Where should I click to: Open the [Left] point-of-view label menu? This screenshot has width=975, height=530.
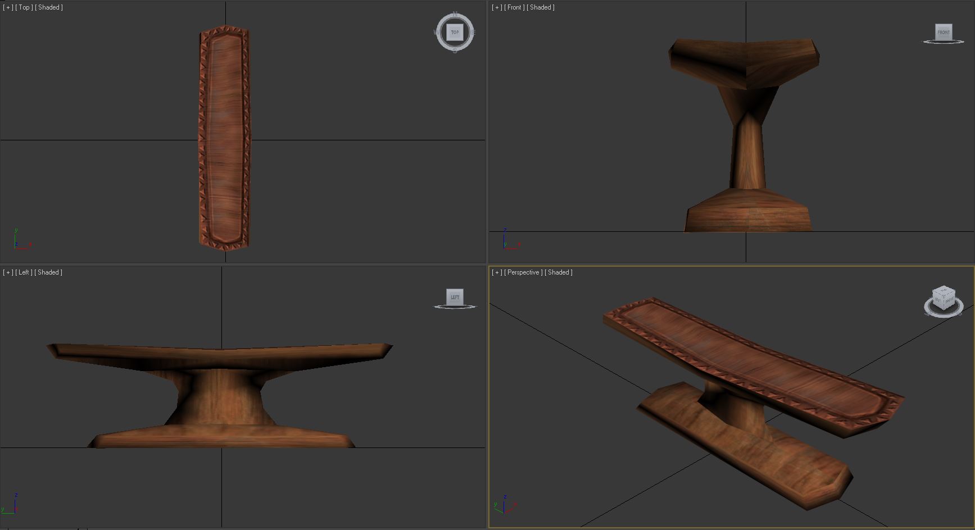click(x=24, y=272)
